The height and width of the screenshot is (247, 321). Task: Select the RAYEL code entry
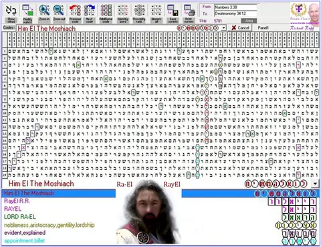tap(13, 209)
